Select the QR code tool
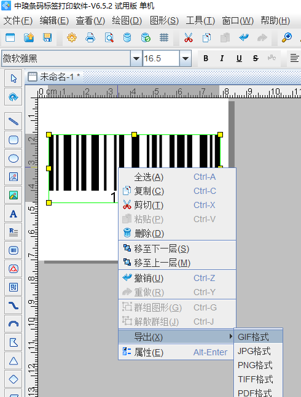 (x=14, y=287)
